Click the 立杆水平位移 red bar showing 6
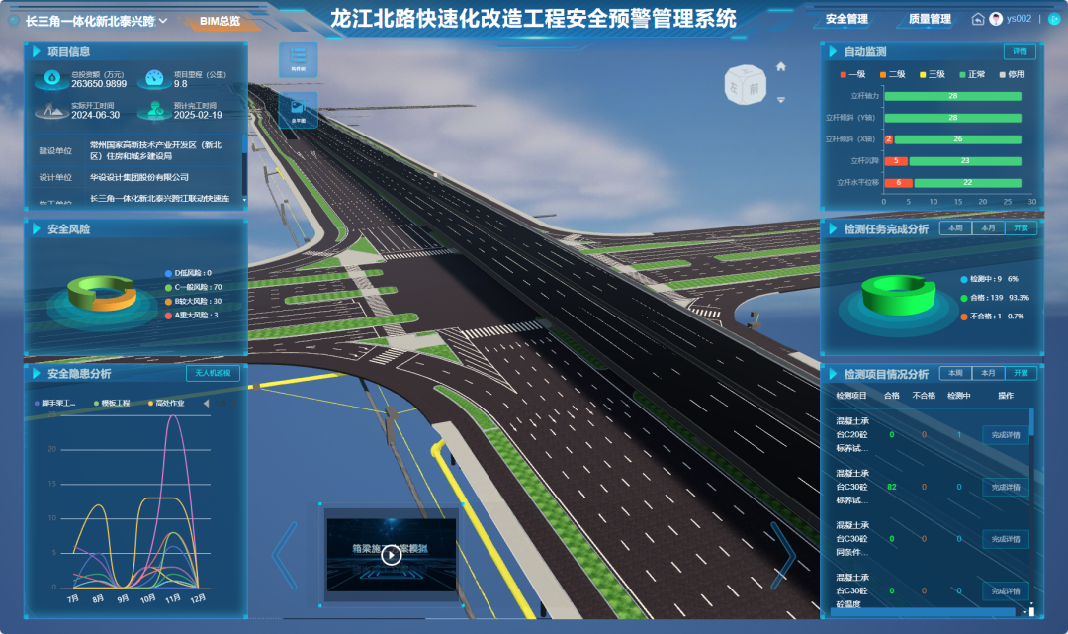This screenshot has height=634, width=1068. pyautogui.click(x=898, y=183)
